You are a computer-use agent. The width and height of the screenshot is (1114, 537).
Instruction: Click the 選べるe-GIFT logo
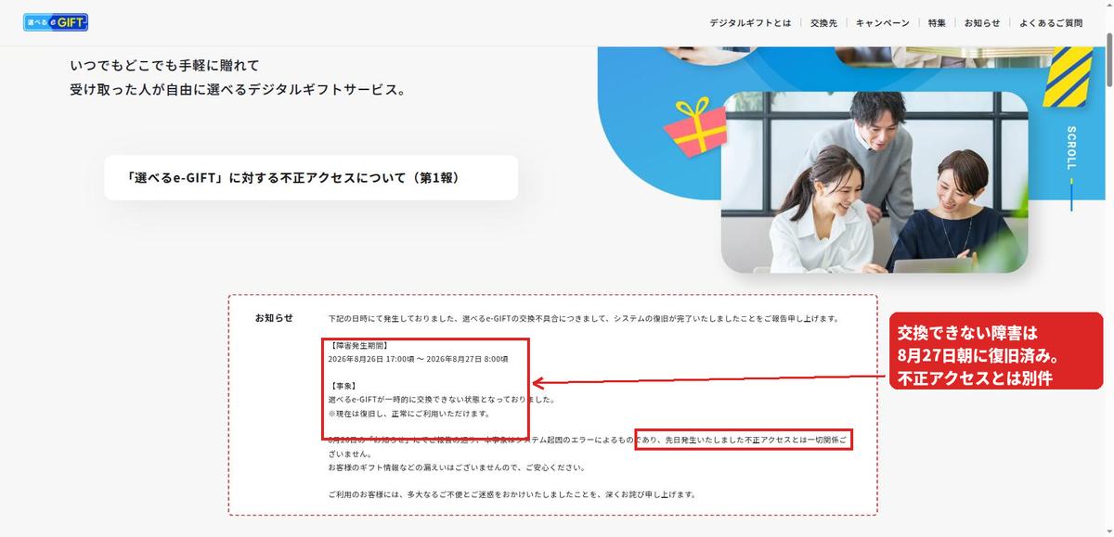[56, 22]
